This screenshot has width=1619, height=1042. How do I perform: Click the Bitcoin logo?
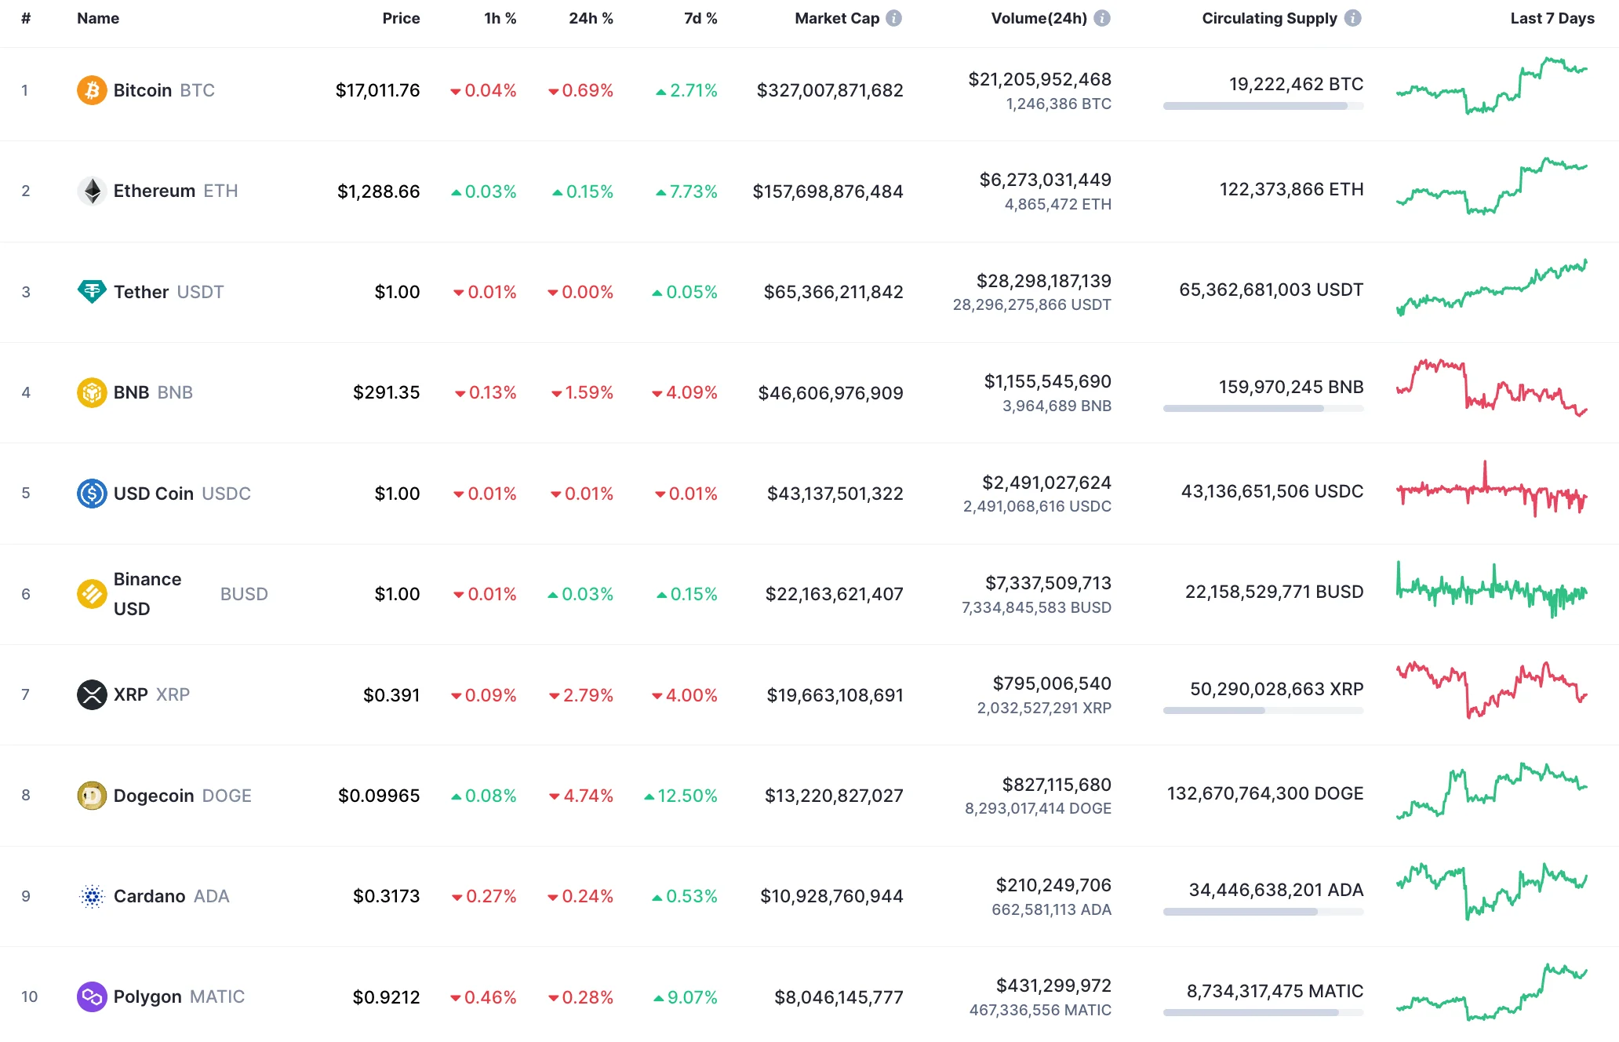click(92, 90)
